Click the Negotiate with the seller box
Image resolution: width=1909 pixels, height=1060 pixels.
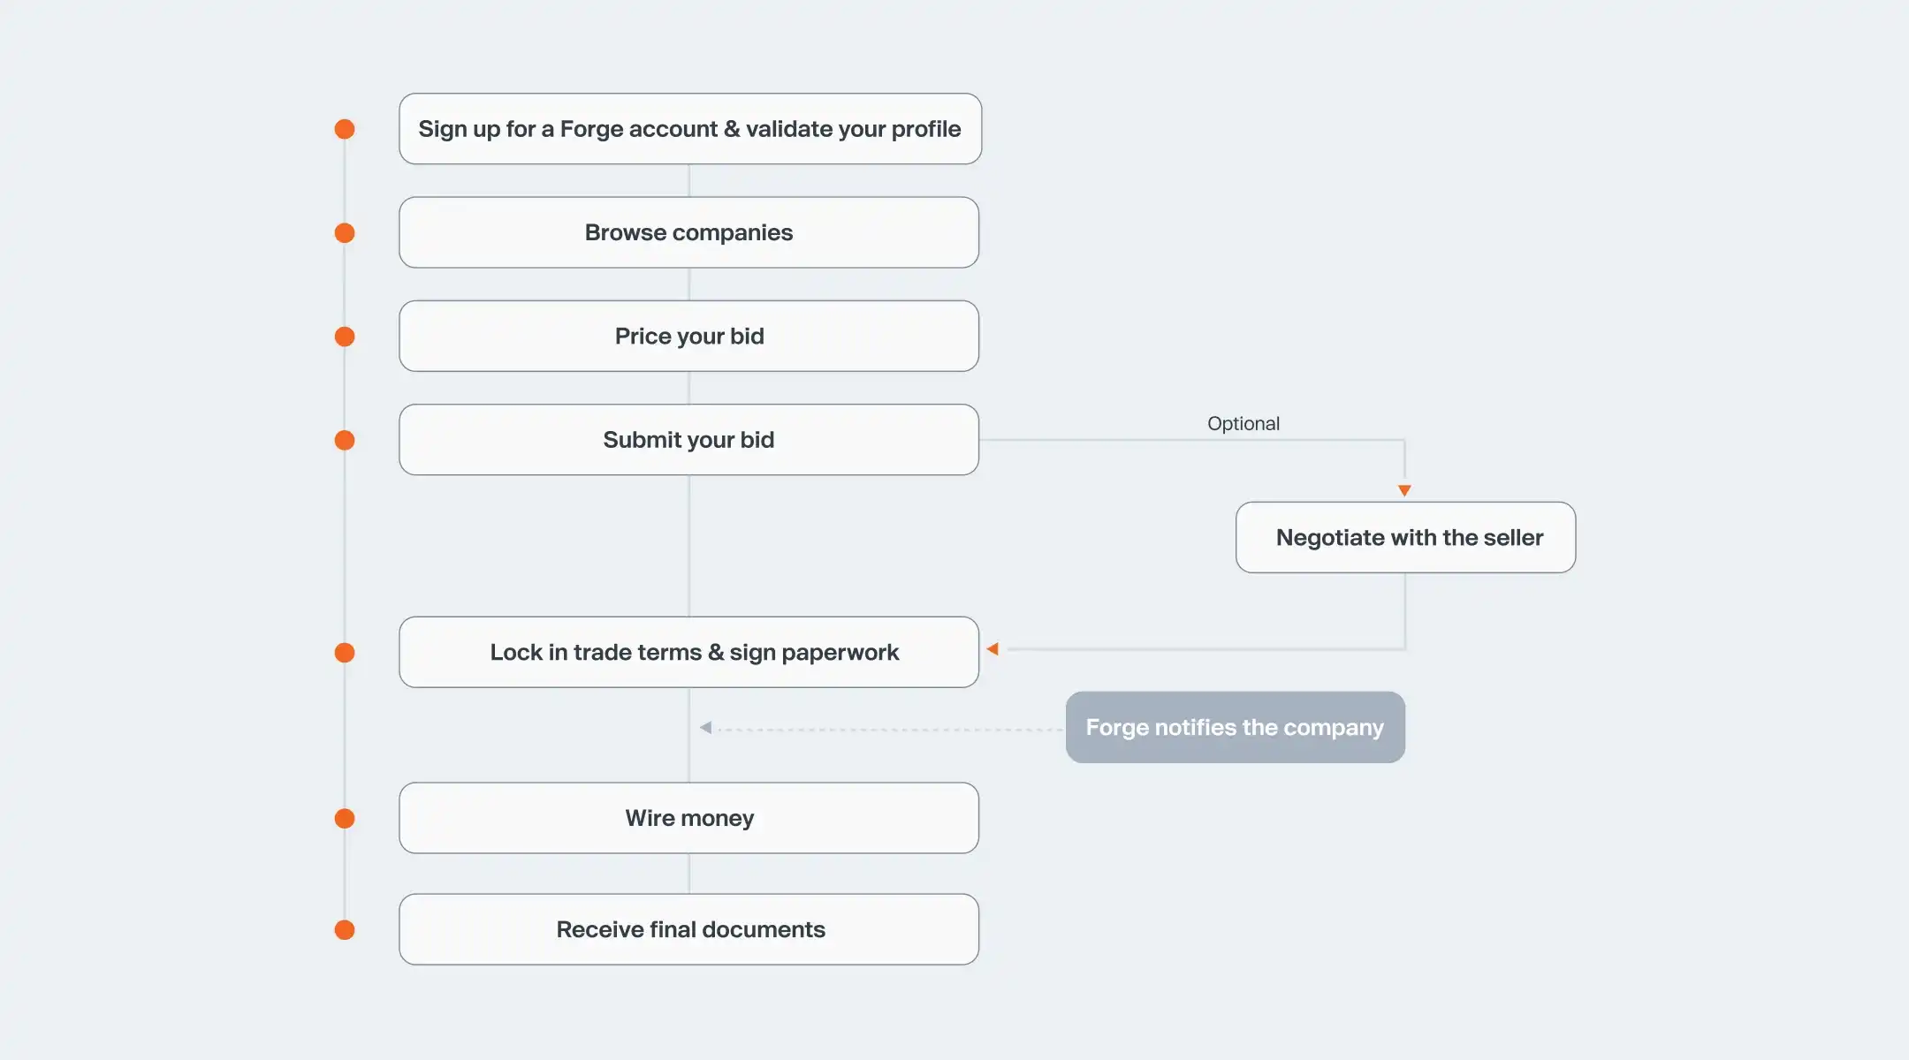tap(1405, 538)
